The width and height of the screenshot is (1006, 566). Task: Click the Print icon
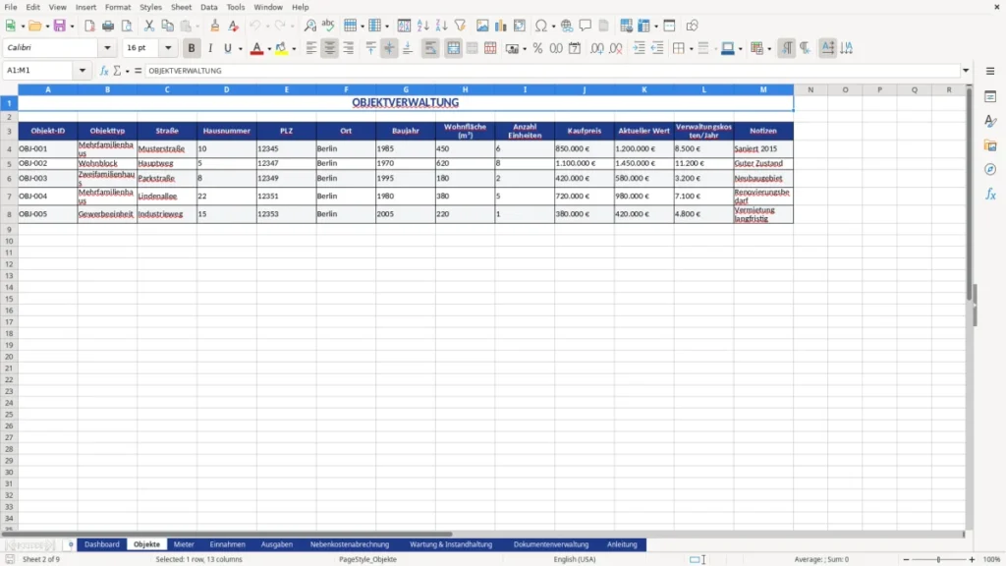point(108,26)
